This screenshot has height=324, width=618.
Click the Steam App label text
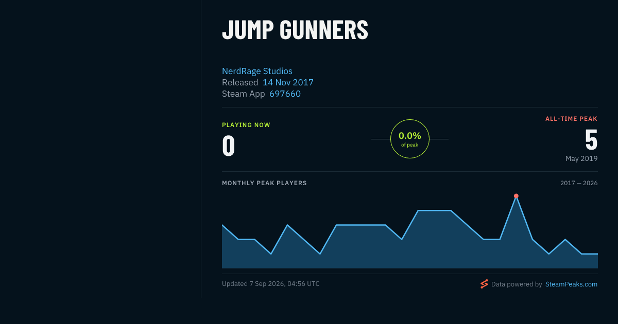point(244,94)
